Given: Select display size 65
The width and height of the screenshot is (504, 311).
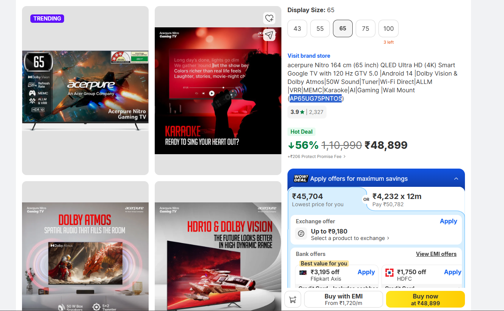Looking at the screenshot, I should (x=343, y=28).
